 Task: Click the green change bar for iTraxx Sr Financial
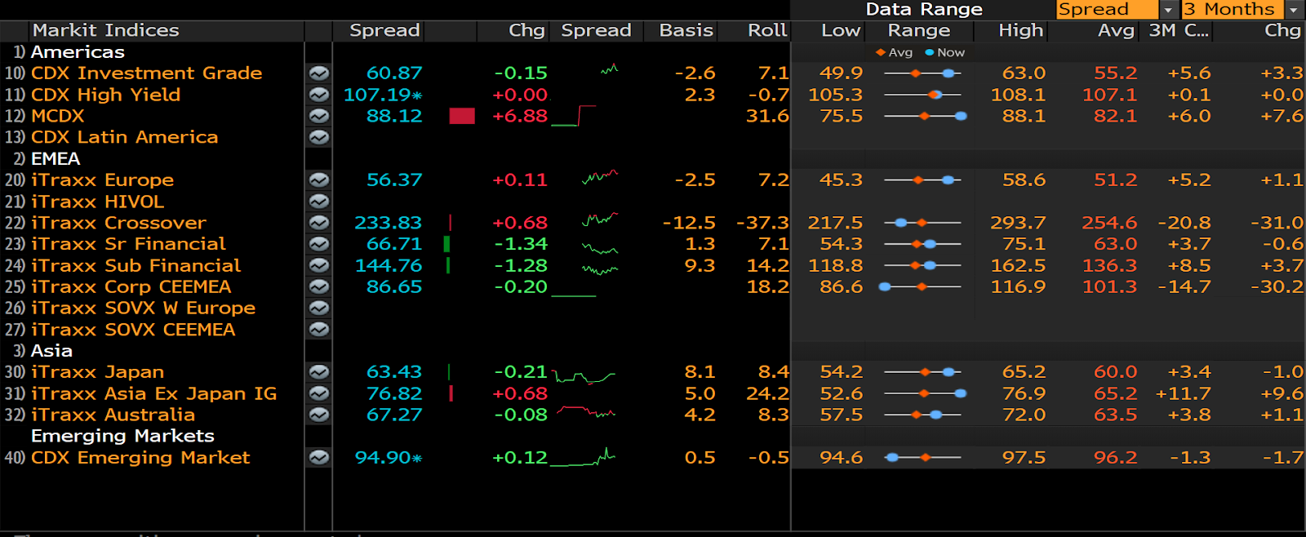(x=447, y=244)
